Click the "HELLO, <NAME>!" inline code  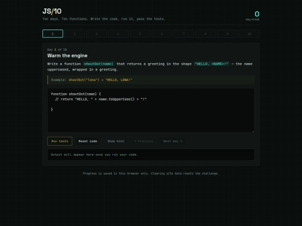click(x=211, y=64)
